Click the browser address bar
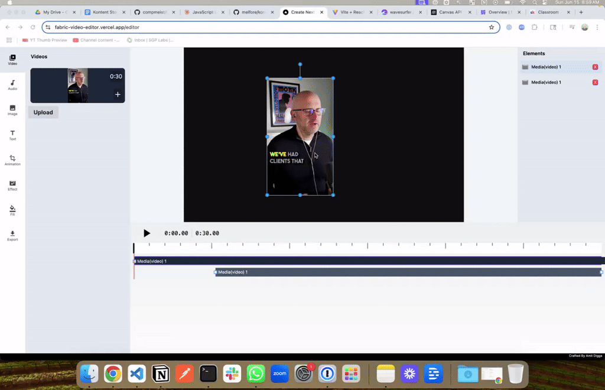This screenshot has width=605, height=390. click(270, 27)
